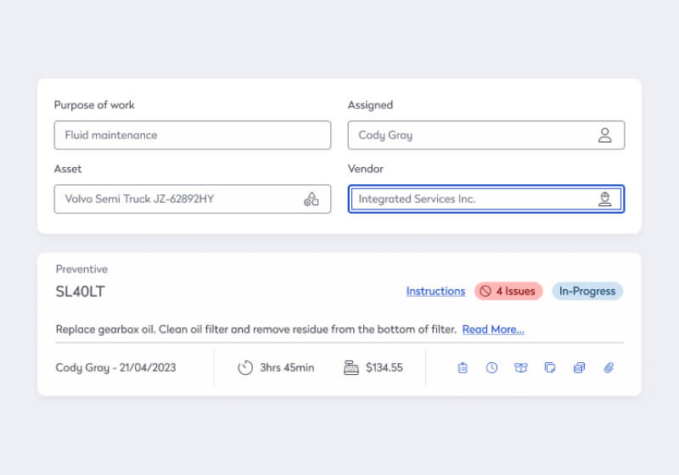Focus the Purpose of work field

pos(192,135)
